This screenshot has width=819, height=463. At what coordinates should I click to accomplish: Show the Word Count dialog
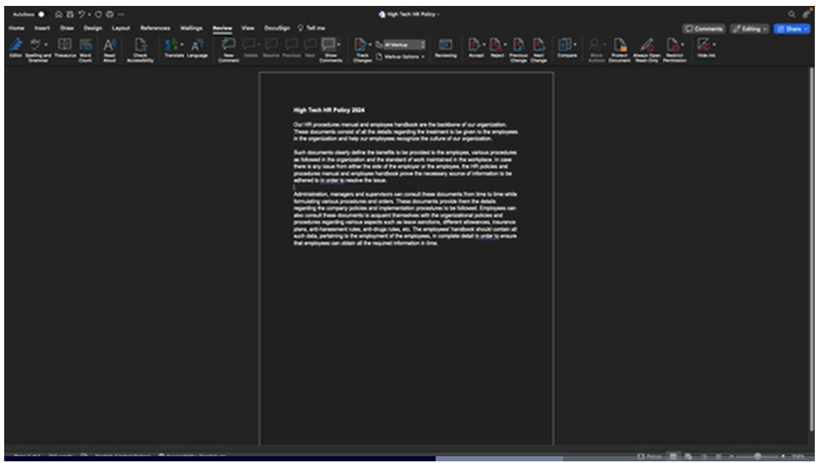pos(85,50)
